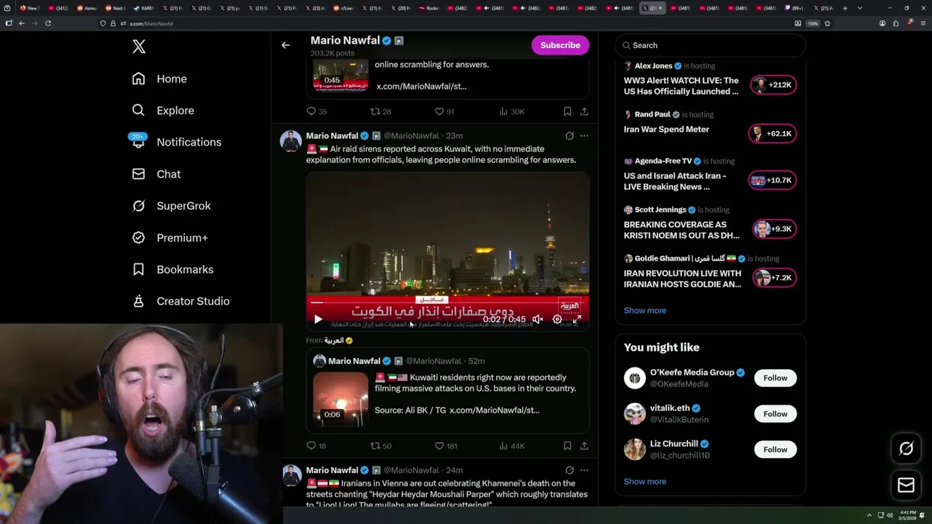
Task: Open the volume icon in system tray
Action: coord(890,515)
